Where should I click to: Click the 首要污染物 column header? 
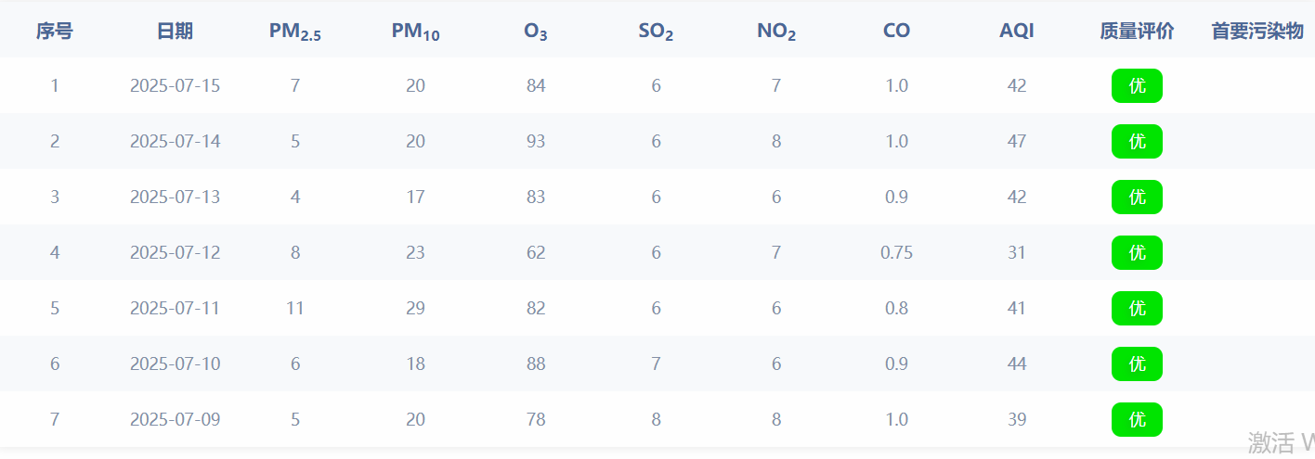[1257, 31]
